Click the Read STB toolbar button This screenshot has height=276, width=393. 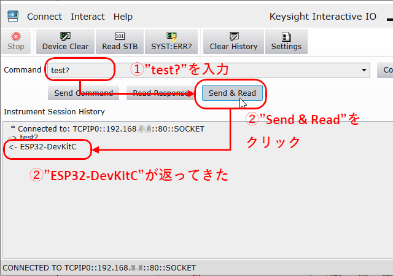(x=120, y=41)
